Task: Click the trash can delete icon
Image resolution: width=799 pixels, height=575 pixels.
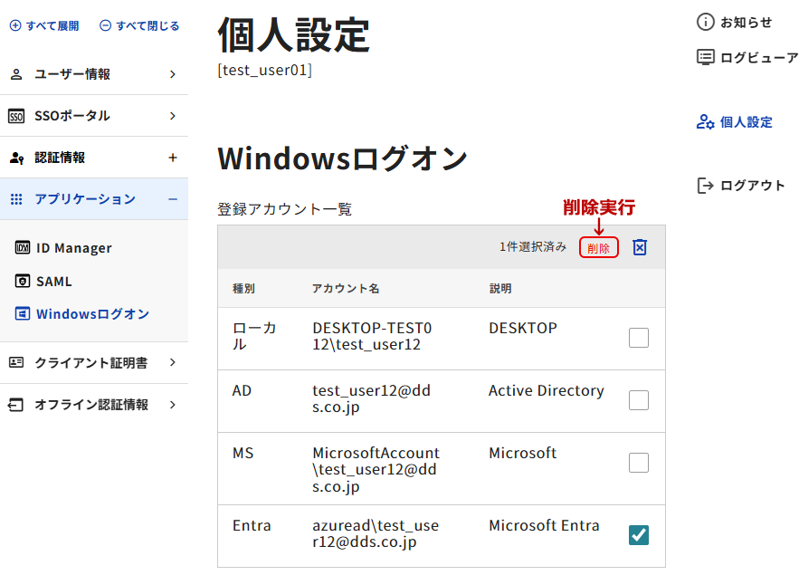Action: [x=640, y=247]
